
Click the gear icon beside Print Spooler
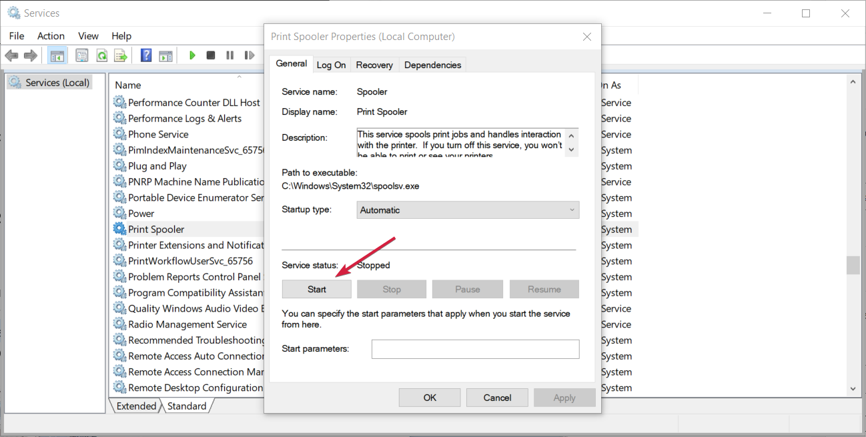119,229
